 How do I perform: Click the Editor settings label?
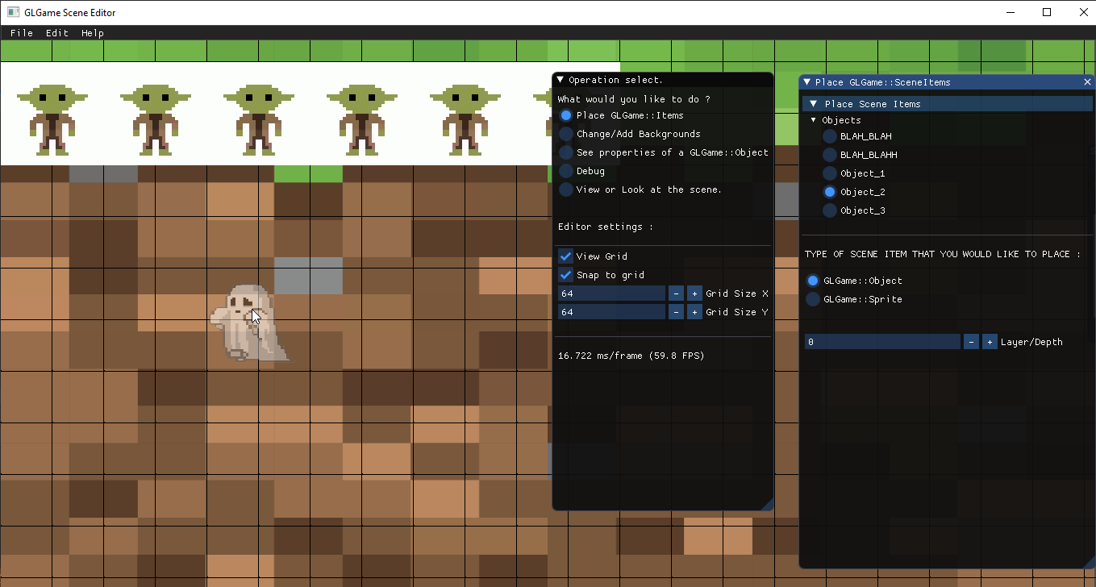click(605, 227)
